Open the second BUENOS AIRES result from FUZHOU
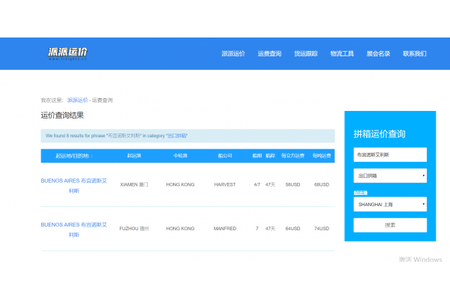 coord(73,229)
